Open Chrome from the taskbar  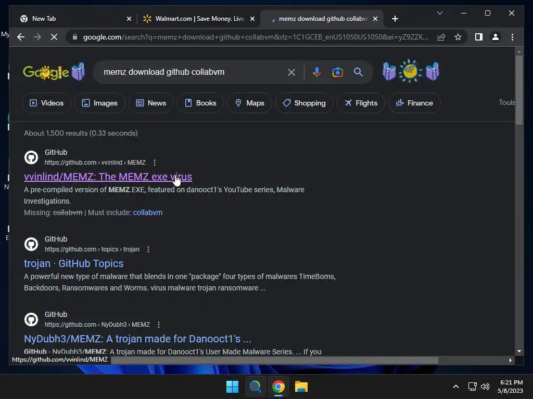pos(278,387)
